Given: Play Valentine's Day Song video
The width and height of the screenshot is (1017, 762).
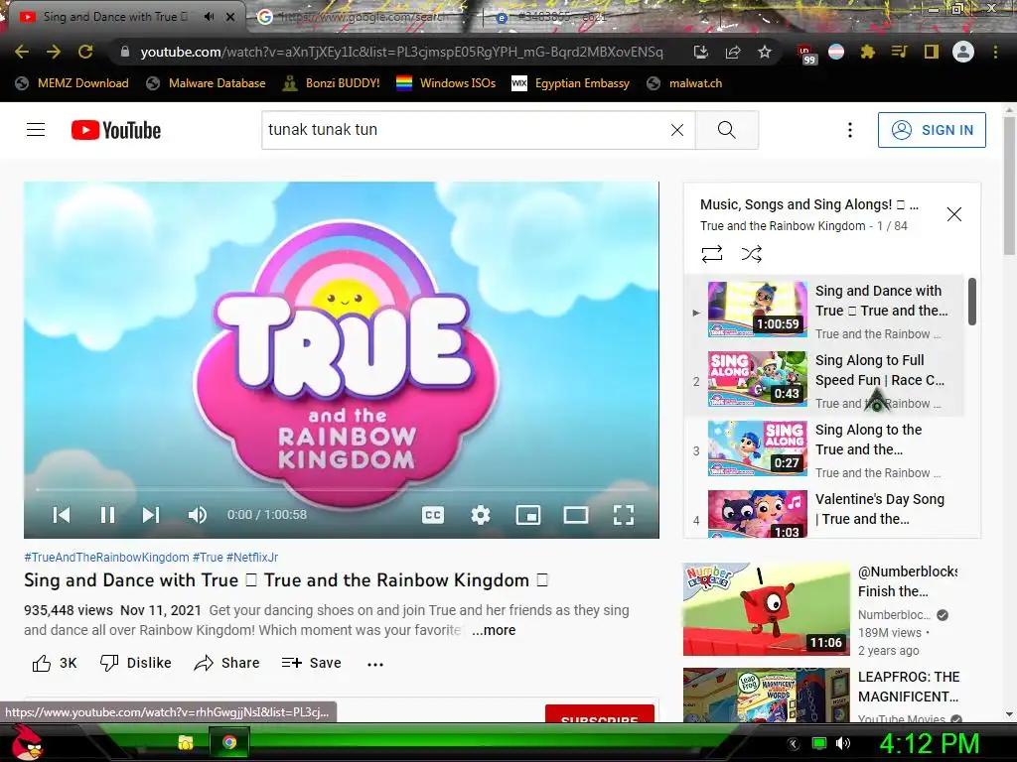Looking at the screenshot, I should [823, 513].
